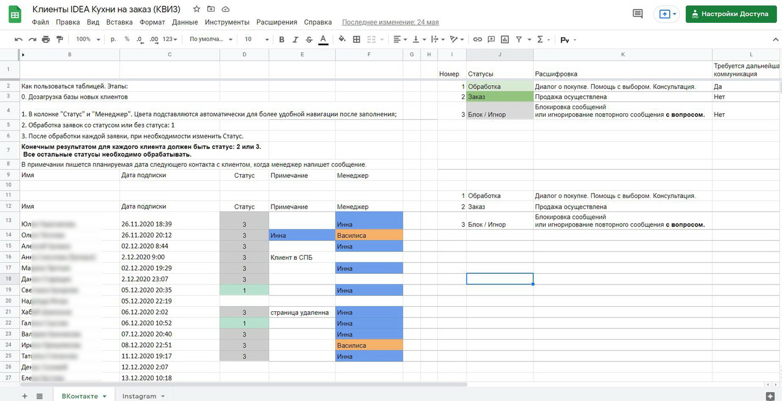This screenshot has height=401, width=782.
Task: Click Настройки Доступа share button
Action: point(730,14)
